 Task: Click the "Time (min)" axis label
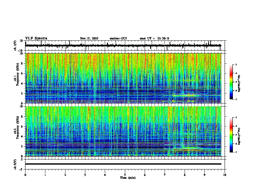tap(128, 178)
